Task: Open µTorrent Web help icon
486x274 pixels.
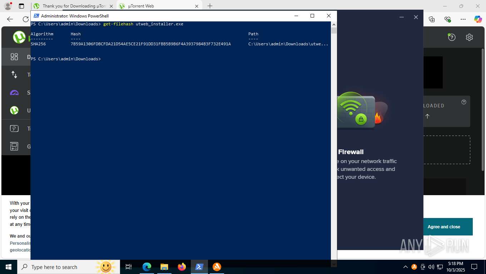Action: tap(452, 37)
